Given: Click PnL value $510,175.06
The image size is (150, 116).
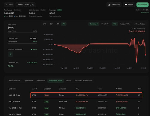Looking at the screenshot, I should point(80,108).
